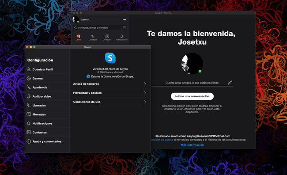Select General in Configuración sidebar
Image resolution: width=287 pixels, height=175 pixels.
[x=47, y=78]
